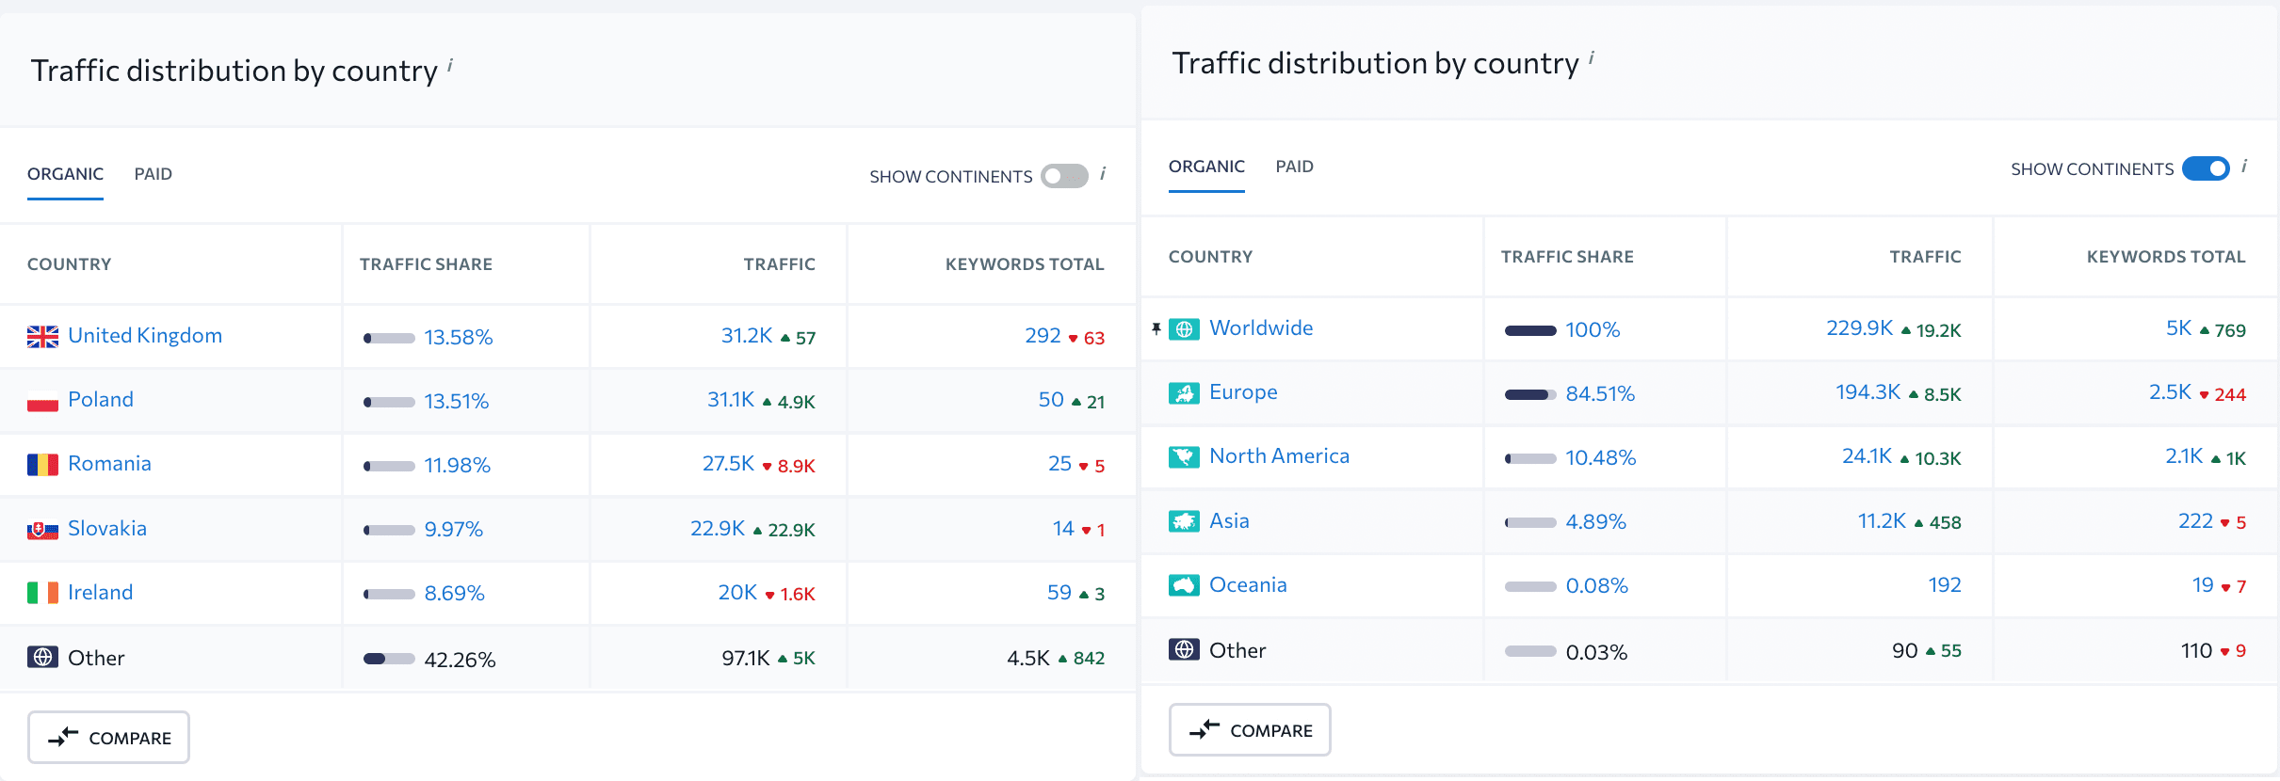This screenshot has height=781, width=2280.
Task: Open the United Kingdom link
Action: tap(145, 336)
